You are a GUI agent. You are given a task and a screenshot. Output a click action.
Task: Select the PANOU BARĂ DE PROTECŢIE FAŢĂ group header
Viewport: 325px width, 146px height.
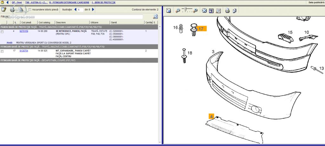(x=79, y=27)
